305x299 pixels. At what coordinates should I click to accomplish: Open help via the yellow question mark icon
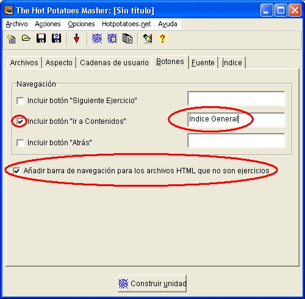[162, 38]
